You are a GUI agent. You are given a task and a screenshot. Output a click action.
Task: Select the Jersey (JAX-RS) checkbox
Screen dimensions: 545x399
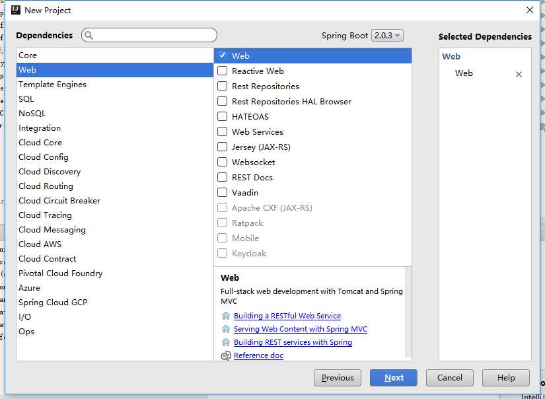click(223, 147)
